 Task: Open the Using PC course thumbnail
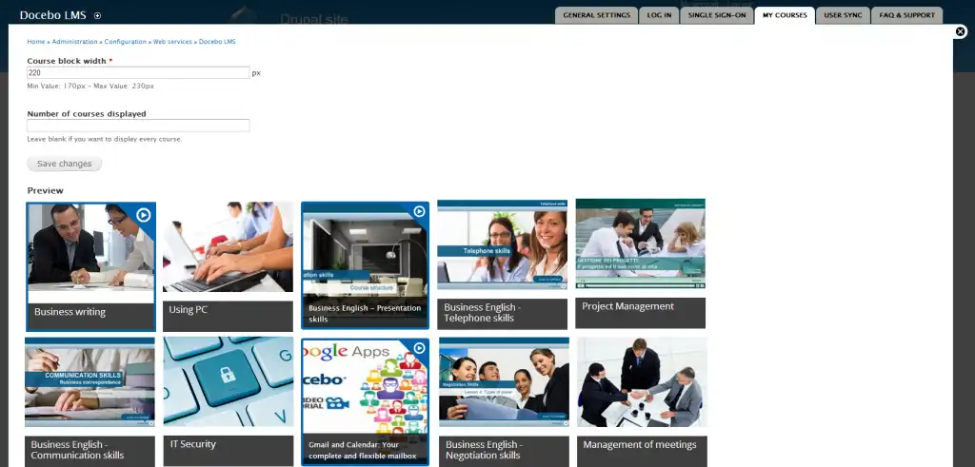pyautogui.click(x=228, y=246)
